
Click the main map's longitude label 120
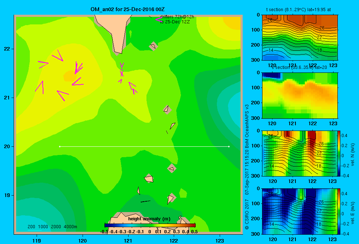coord(83,240)
